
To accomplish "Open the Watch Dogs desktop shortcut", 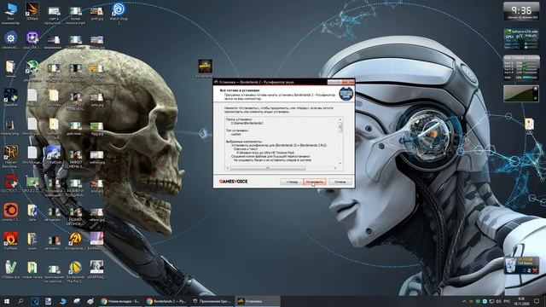I will coord(119,13).
